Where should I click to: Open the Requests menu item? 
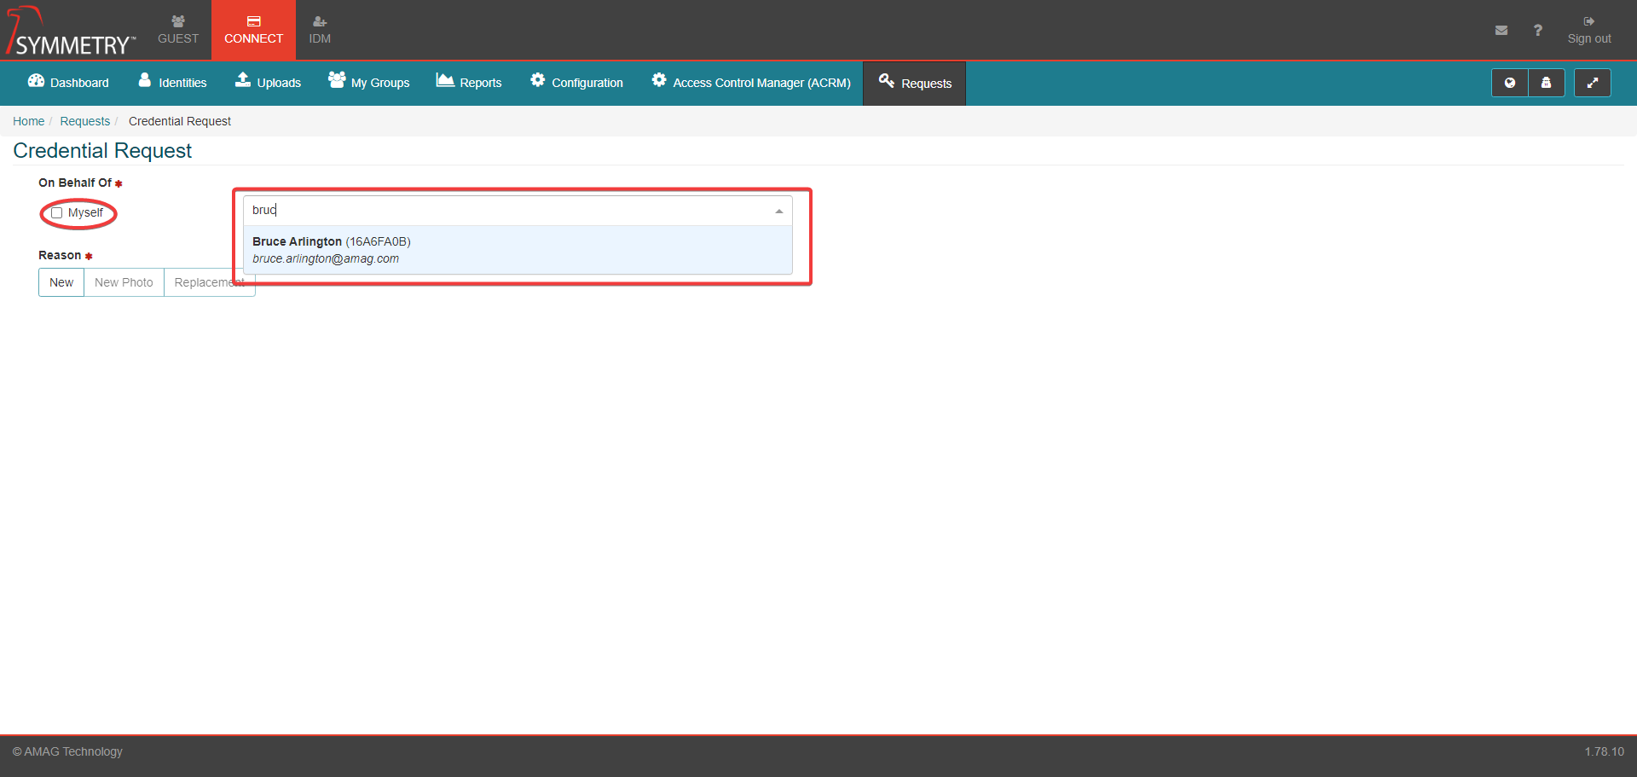click(915, 84)
